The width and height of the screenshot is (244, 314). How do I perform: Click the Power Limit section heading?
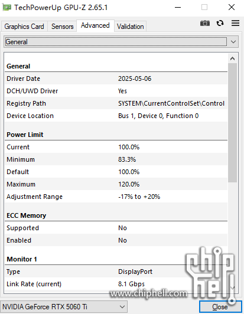[x=25, y=135]
